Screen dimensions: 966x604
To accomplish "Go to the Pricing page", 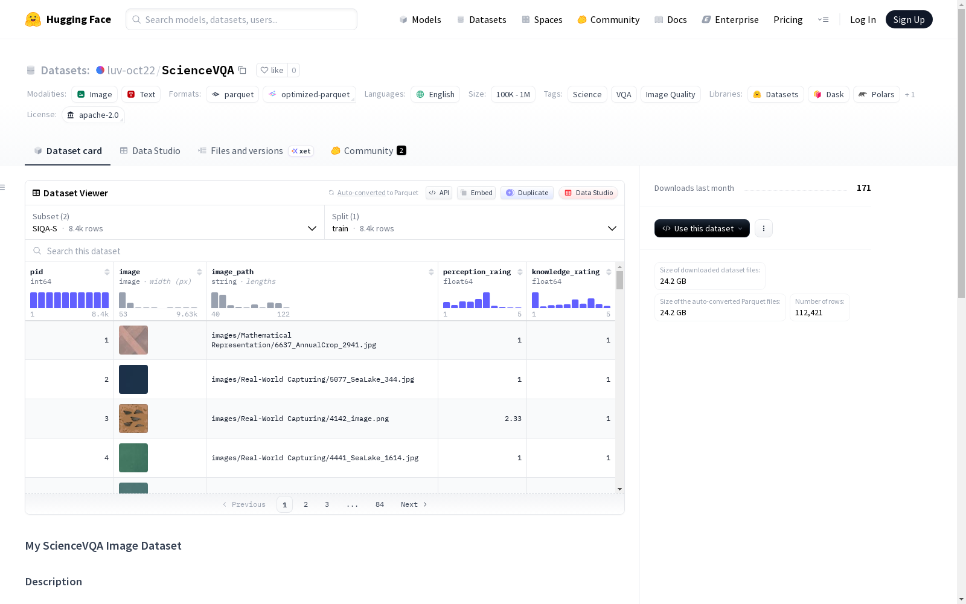I will pos(788,19).
